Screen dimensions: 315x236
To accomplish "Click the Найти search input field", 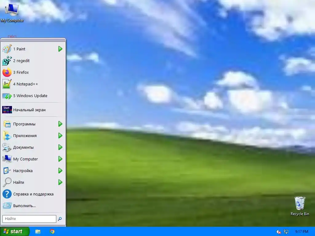I will pos(29,219).
